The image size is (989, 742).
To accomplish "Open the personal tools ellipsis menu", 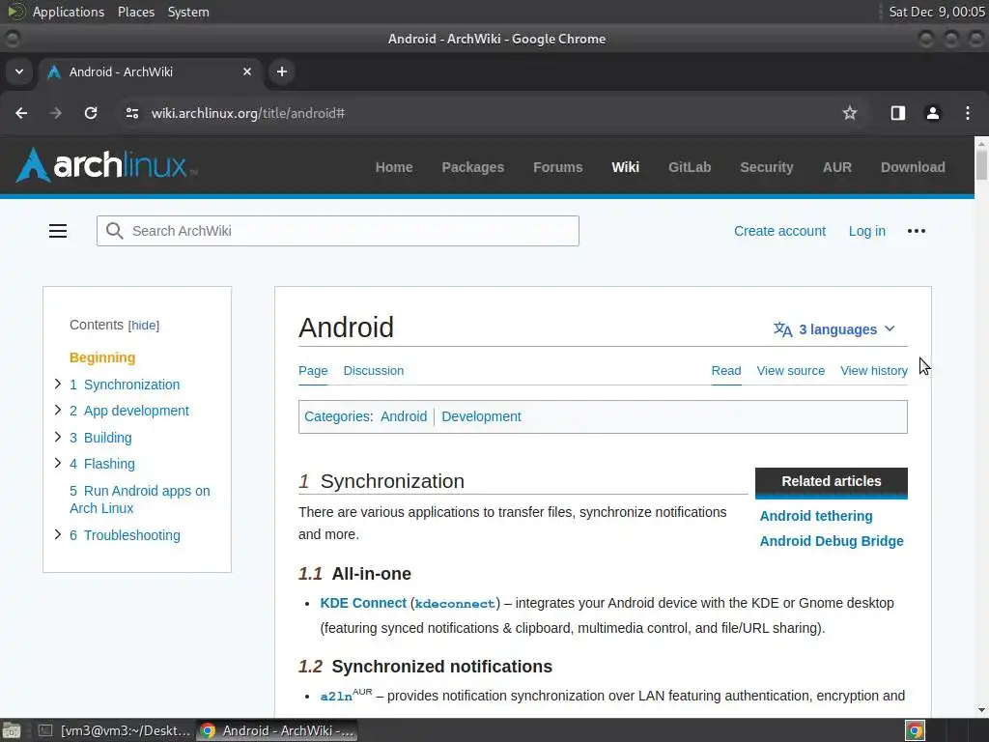I will [917, 231].
